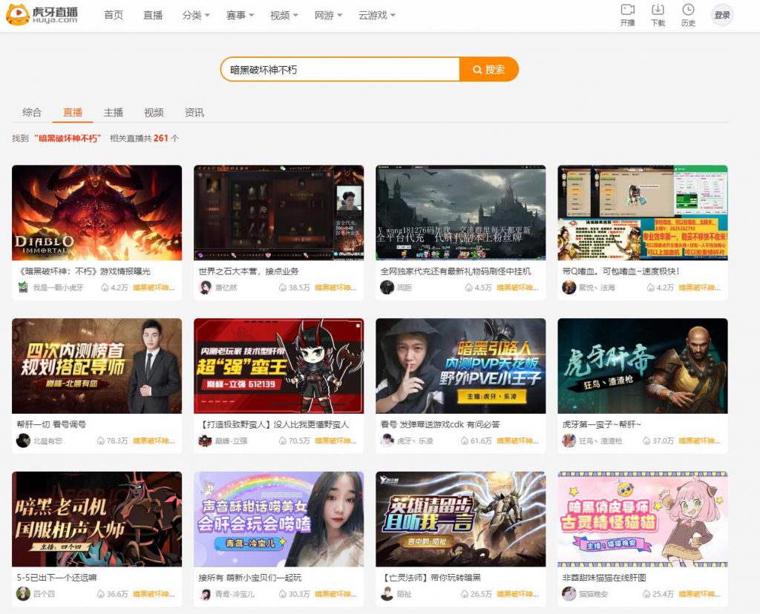
Task: Click the avatar of streamer 四个四
Action: coord(23,594)
